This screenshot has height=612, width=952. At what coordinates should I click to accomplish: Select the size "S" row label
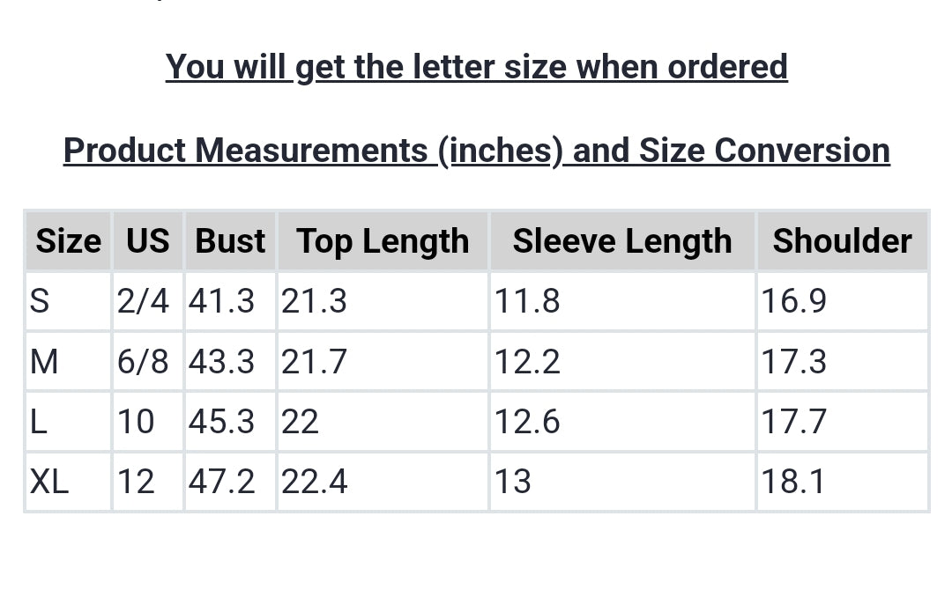coord(40,301)
